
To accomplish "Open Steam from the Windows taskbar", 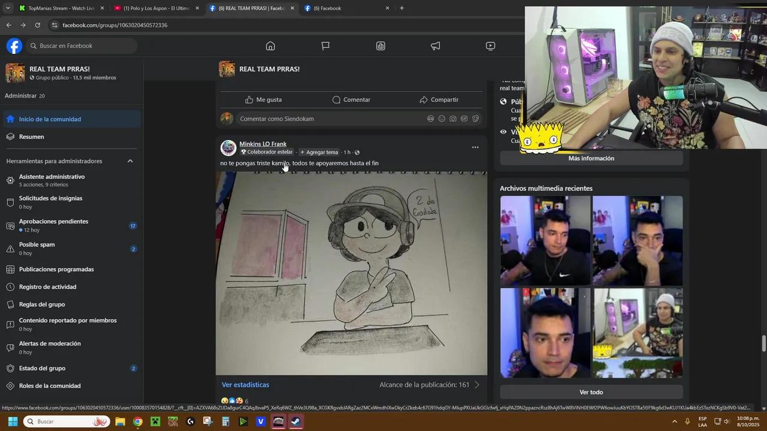I will tap(296, 421).
